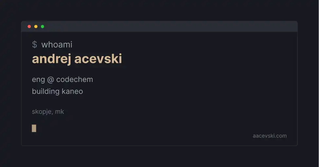Click the word building

pos(46,91)
